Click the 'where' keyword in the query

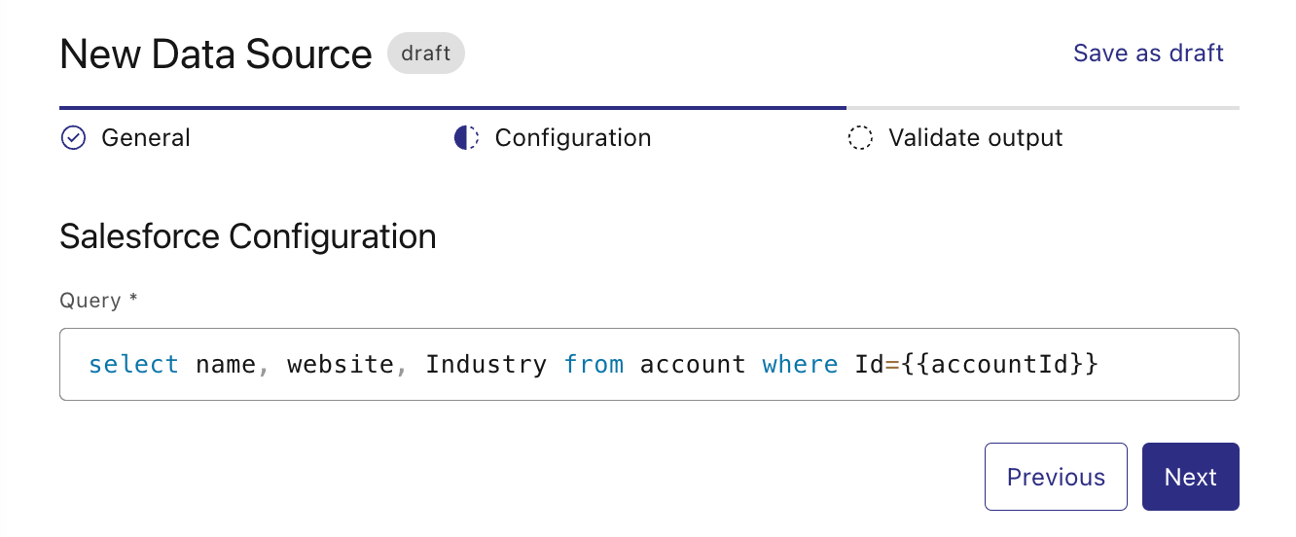click(x=800, y=365)
